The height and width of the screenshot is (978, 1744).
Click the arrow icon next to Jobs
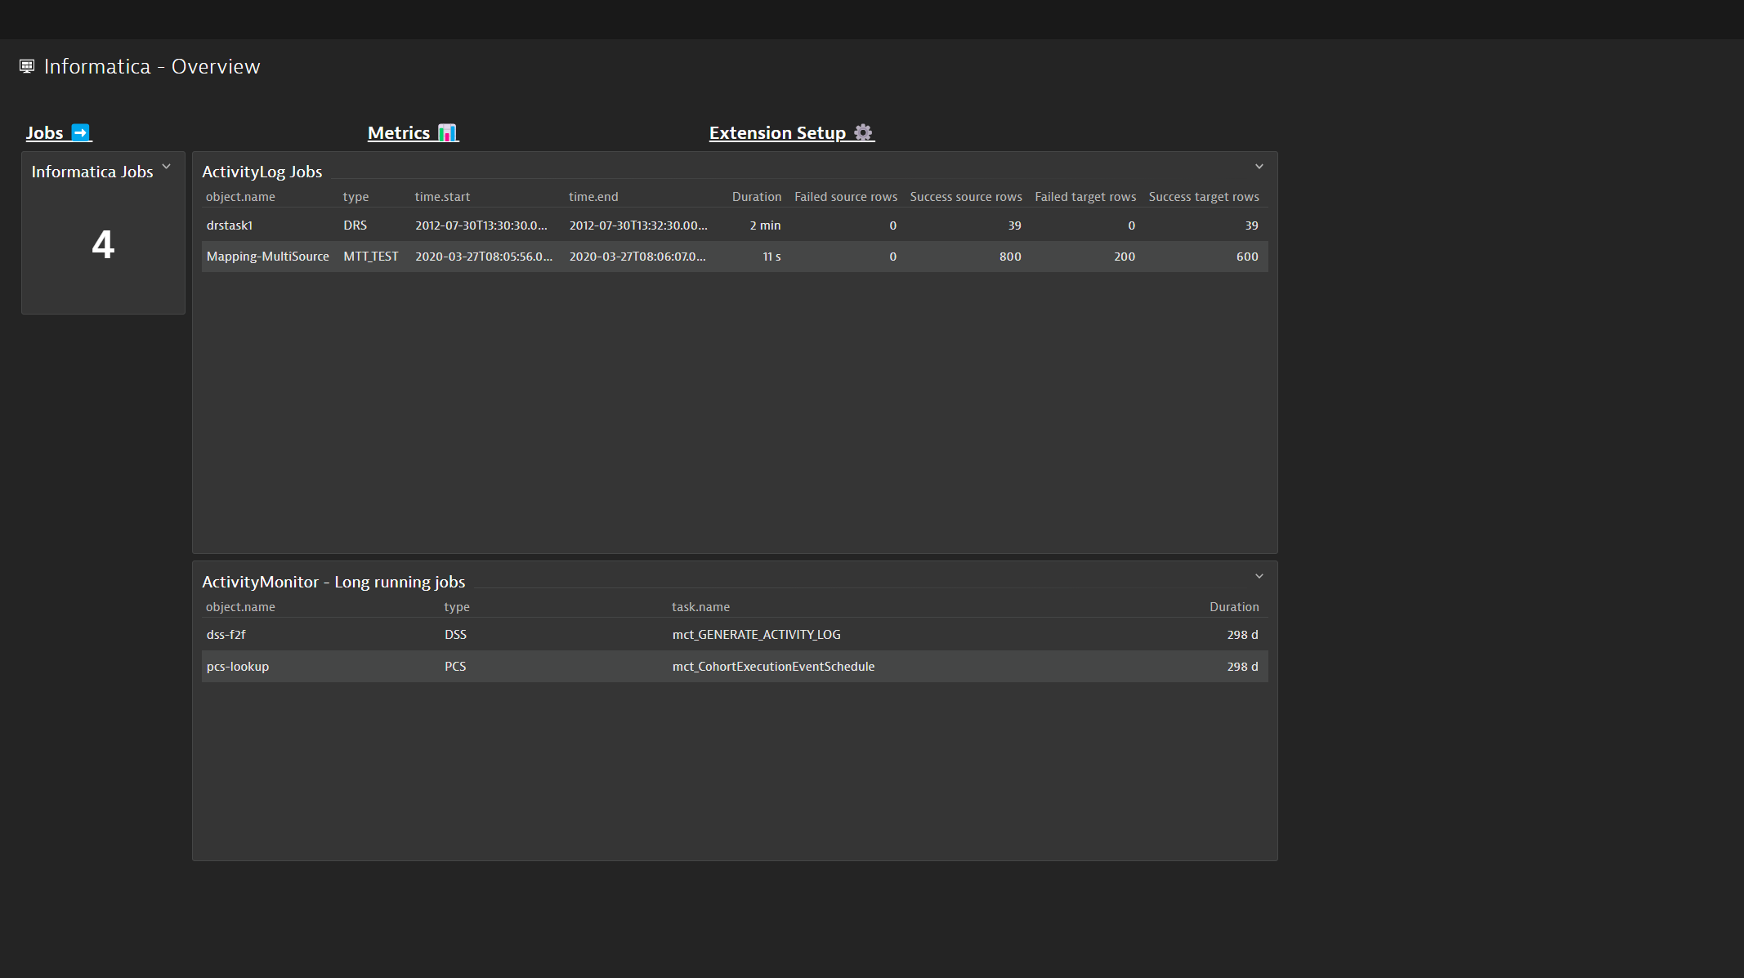[x=80, y=132]
